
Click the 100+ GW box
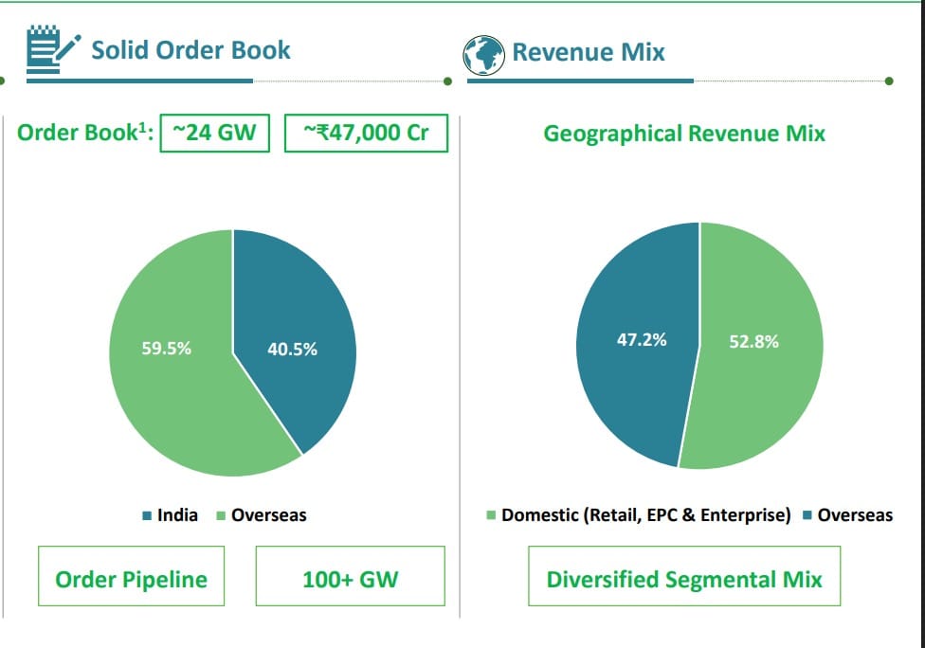[x=350, y=579]
